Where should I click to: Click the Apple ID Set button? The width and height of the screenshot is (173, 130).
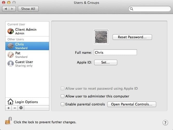(105, 62)
